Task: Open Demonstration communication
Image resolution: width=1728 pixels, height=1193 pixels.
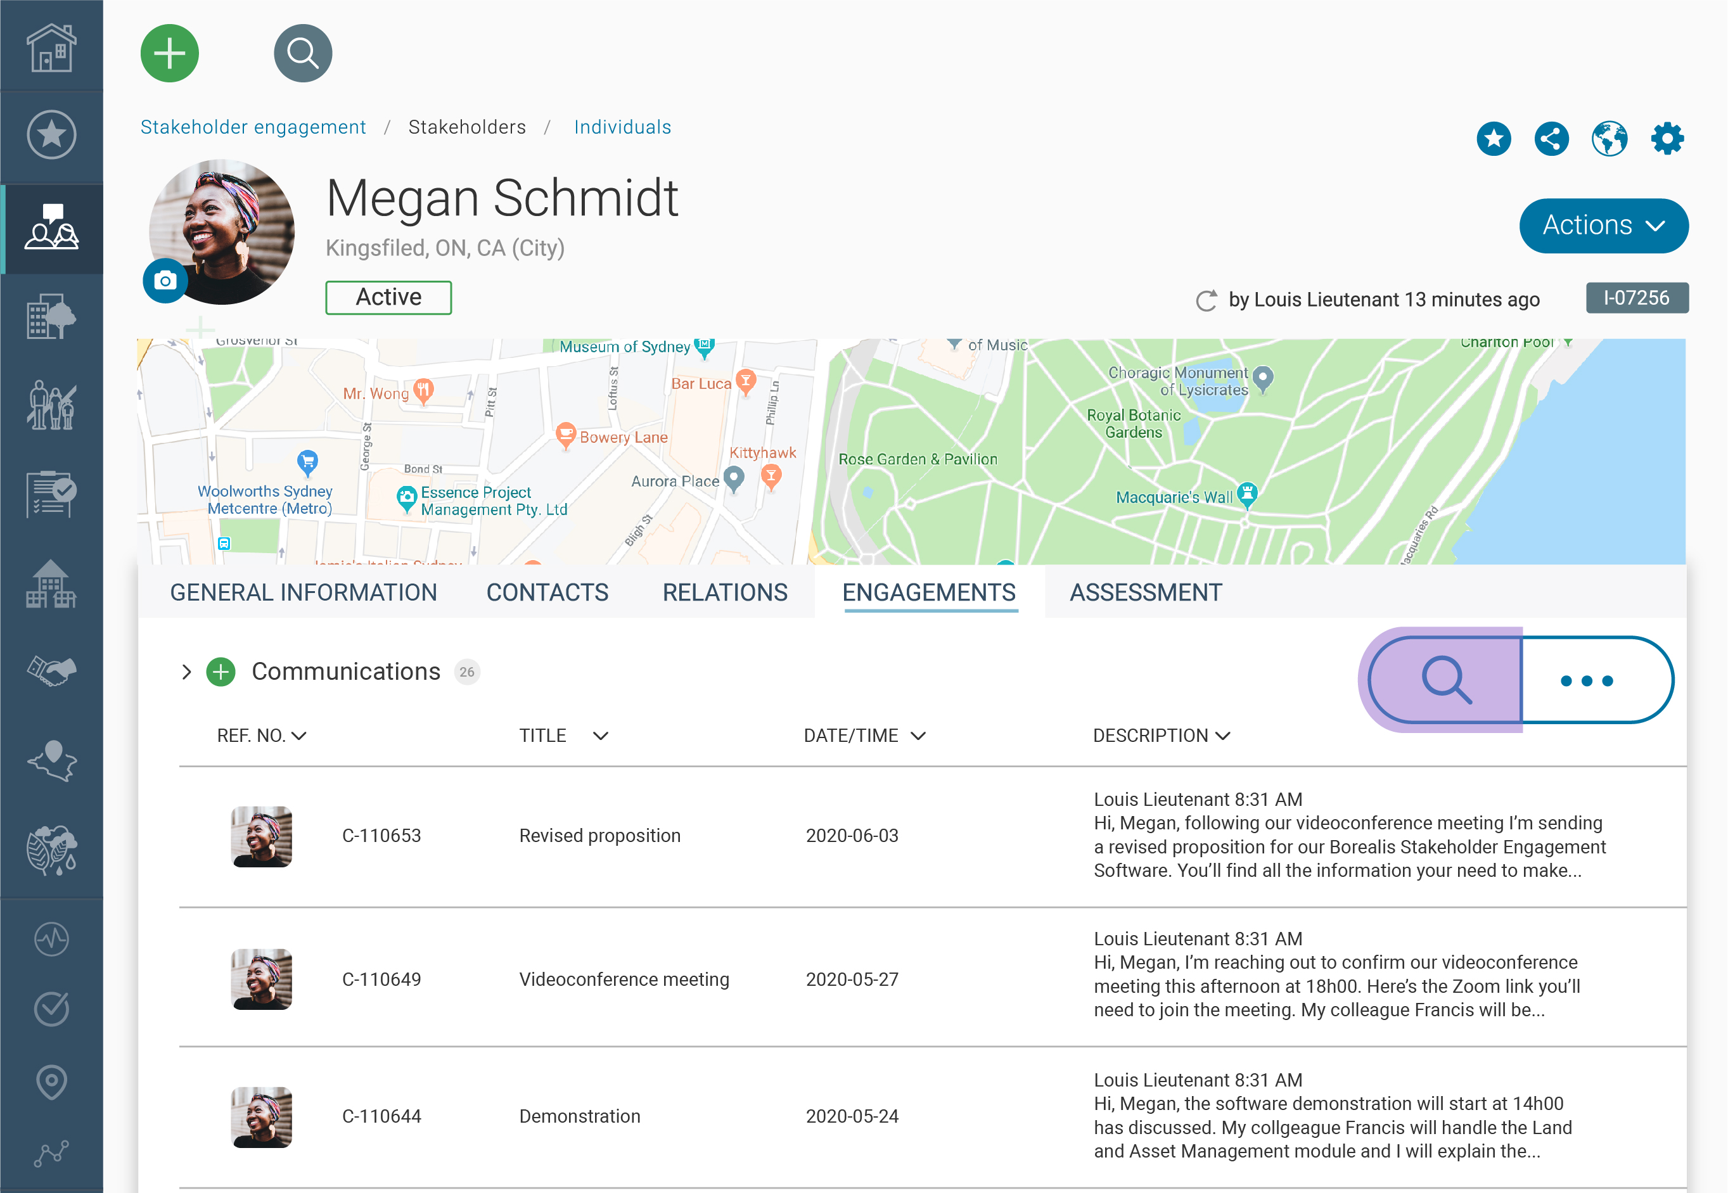Action: tap(580, 1116)
